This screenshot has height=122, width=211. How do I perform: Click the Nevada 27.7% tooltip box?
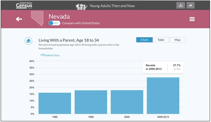coord(163,67)
